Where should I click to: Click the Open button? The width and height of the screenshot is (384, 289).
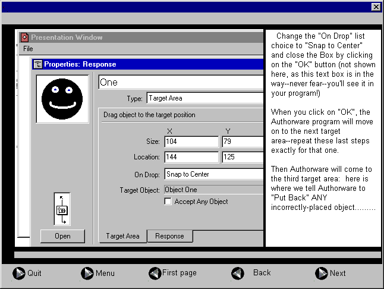tap(62, 236)
